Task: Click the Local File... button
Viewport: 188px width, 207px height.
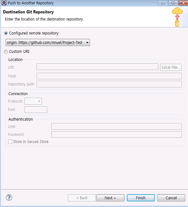Action: pyautogui.click(x=171, y=67)
